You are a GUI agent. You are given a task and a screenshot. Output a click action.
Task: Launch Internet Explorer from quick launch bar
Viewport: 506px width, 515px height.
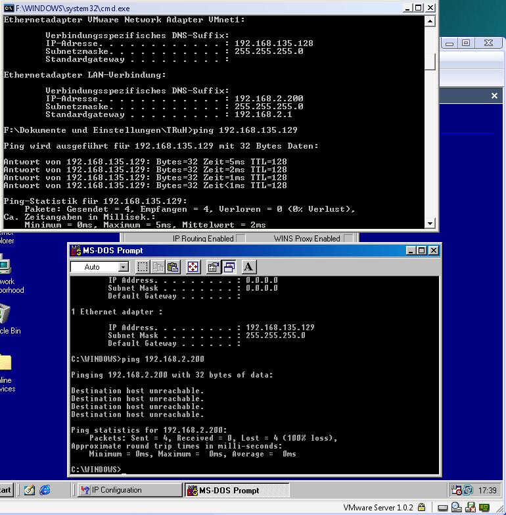point(45,490)
